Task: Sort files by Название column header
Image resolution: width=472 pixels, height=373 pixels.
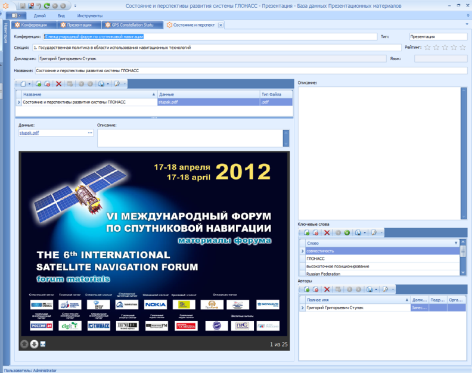Action: pos(89,94)
